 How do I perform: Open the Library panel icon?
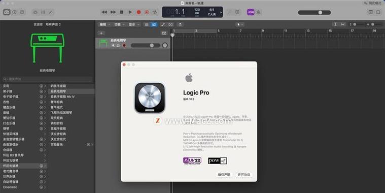pyautogui.click(x=7, y=12)
